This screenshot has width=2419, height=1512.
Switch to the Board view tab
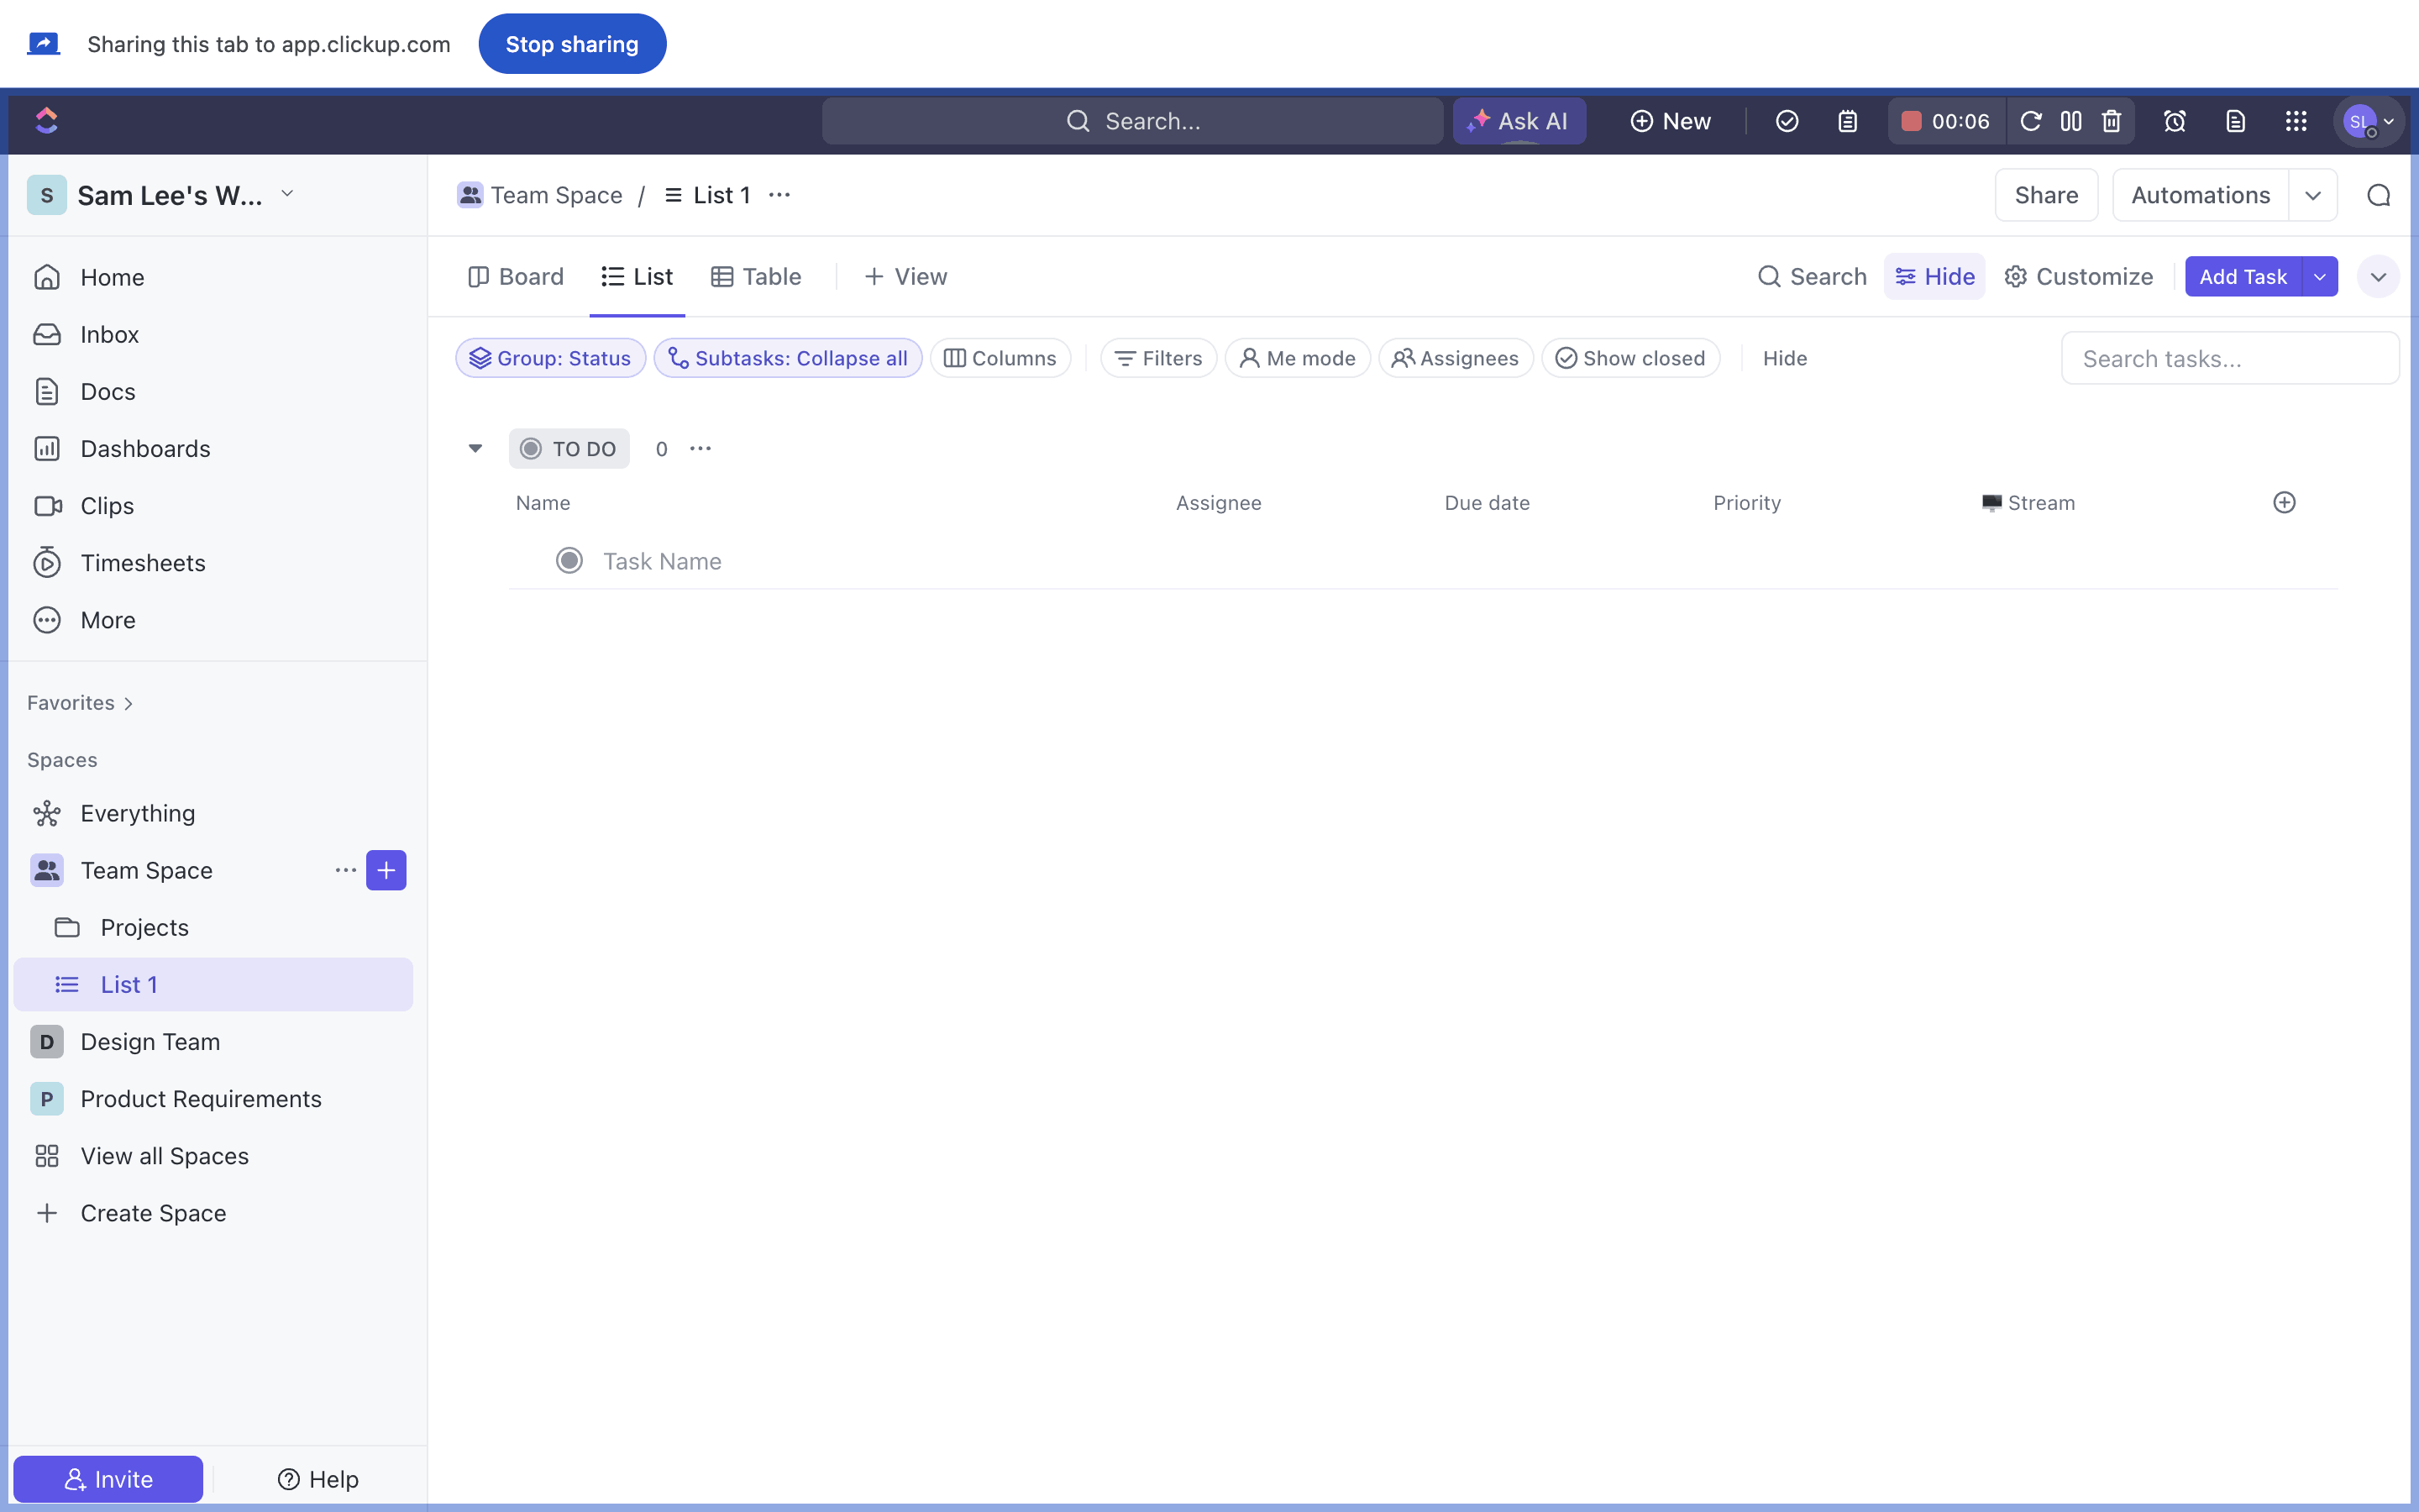[x=516, y=277]
